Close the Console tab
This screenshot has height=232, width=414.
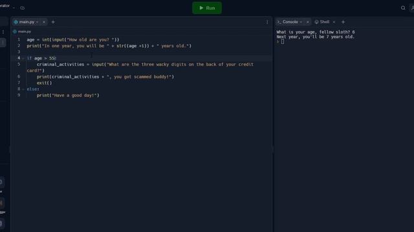(308, 22)
